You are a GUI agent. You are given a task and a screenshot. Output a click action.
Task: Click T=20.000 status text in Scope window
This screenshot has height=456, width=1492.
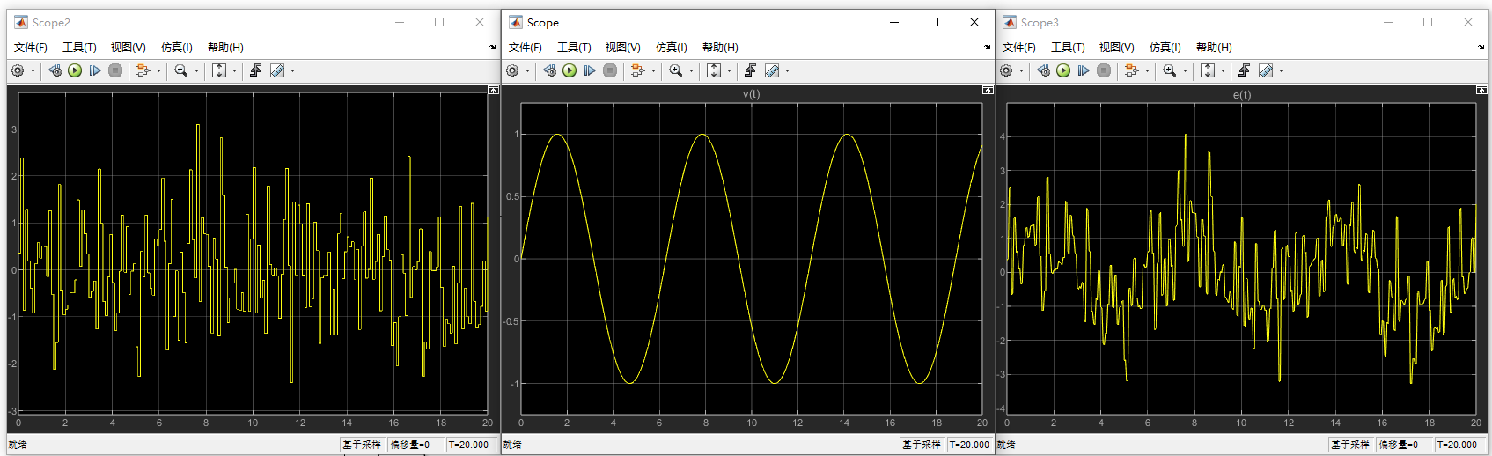pyautogui.click(x=969, y=445)
